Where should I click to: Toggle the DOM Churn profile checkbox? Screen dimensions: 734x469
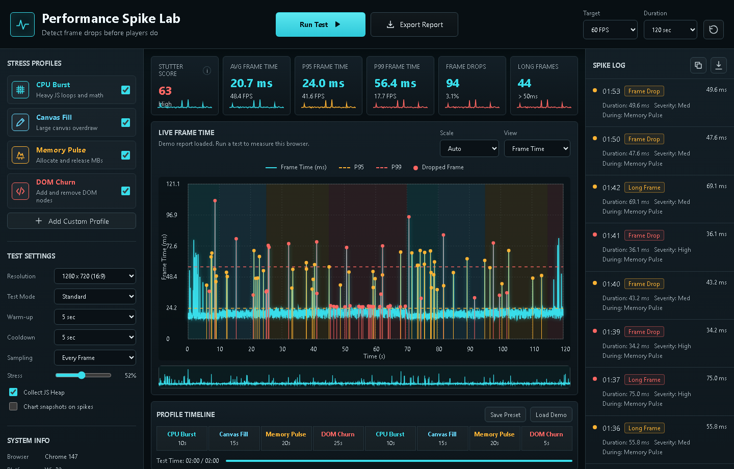(125, 191)
